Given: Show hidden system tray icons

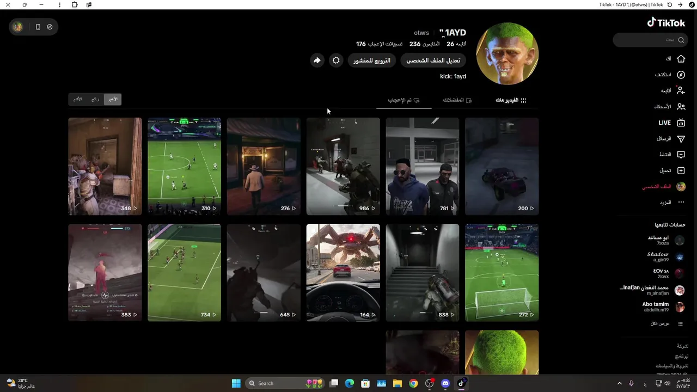Looking at the screenshot, I should click(x=619, y=383).
